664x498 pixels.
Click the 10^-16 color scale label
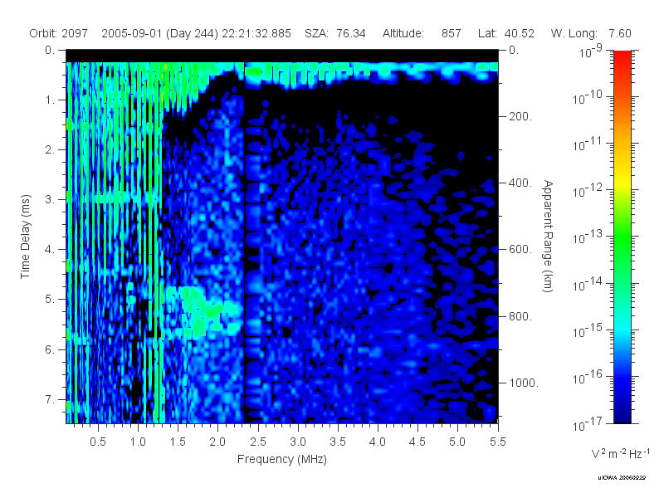(588, 378)
